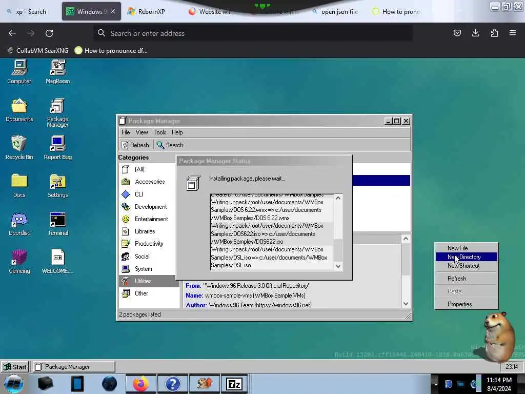Click the install log scroll up arrow
The width and height of the screenshot is (525, 394).
point(338,198)
